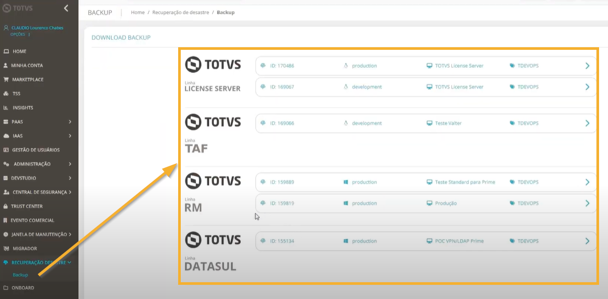
Task: Click the TRUST CENTER lock icon
Action: point(5,206)
